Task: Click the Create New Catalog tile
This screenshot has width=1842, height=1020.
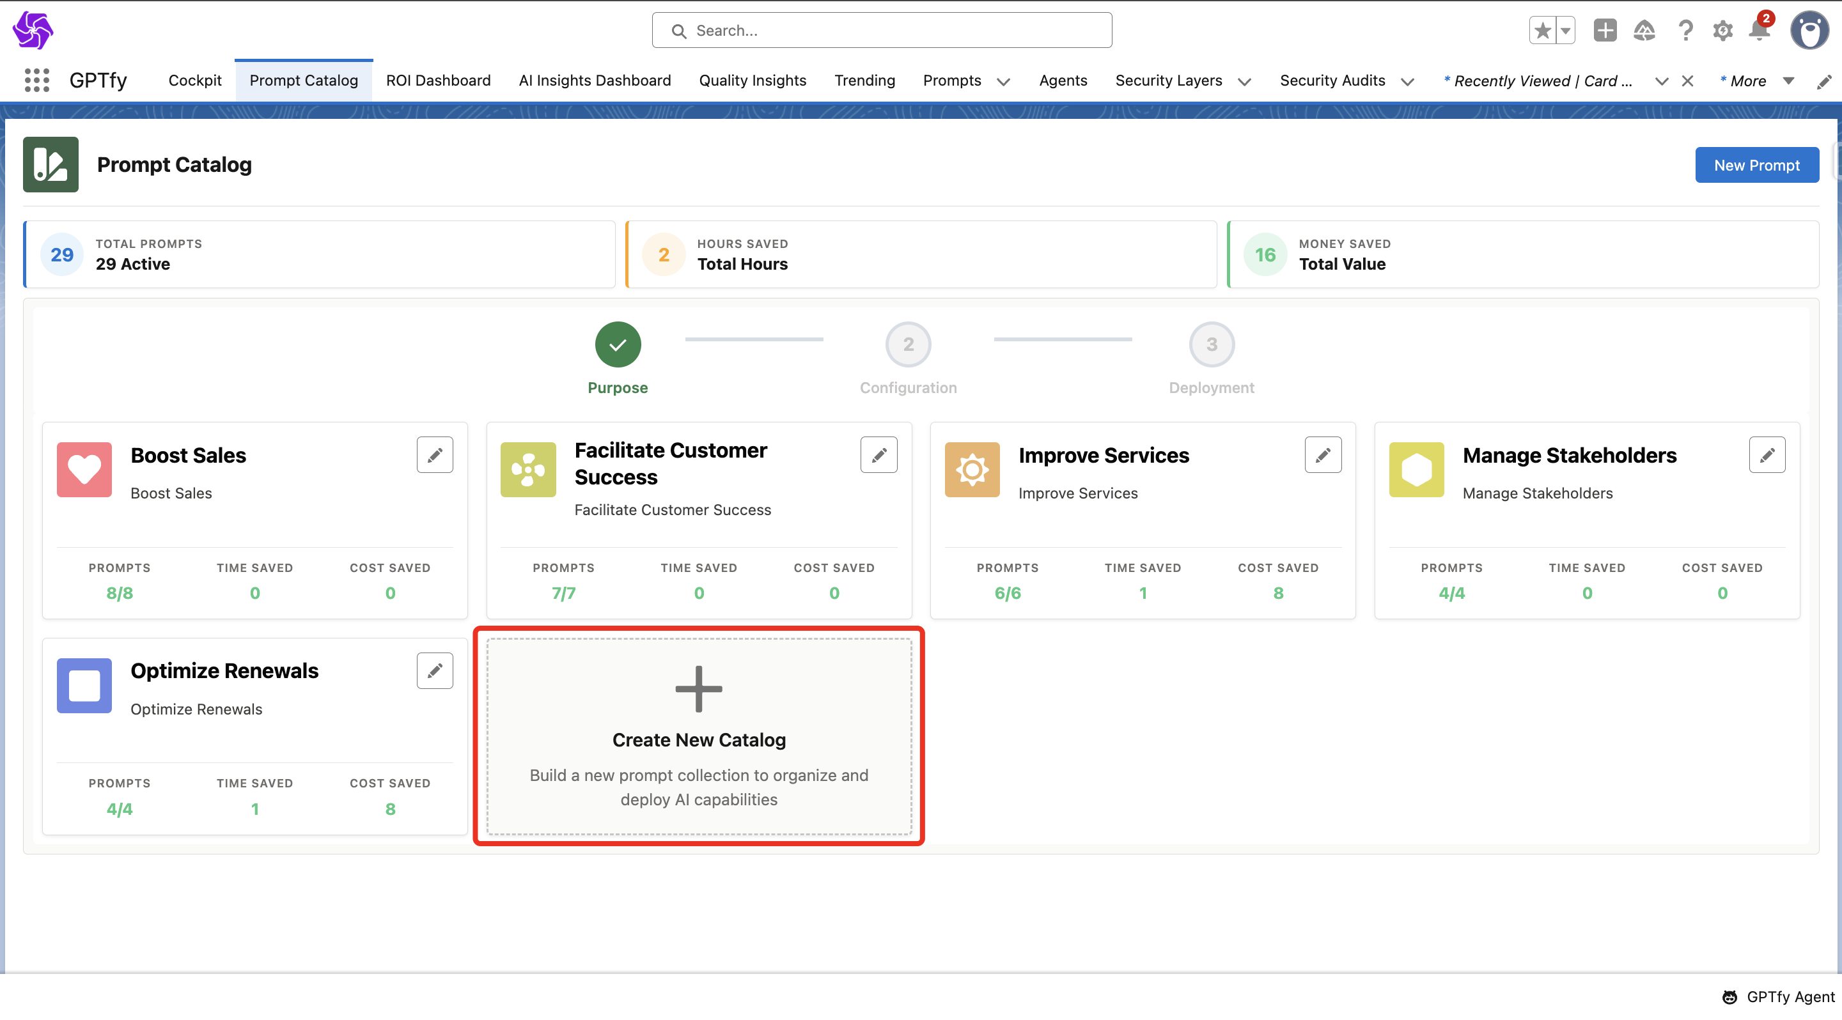Action: pos(699,736)
